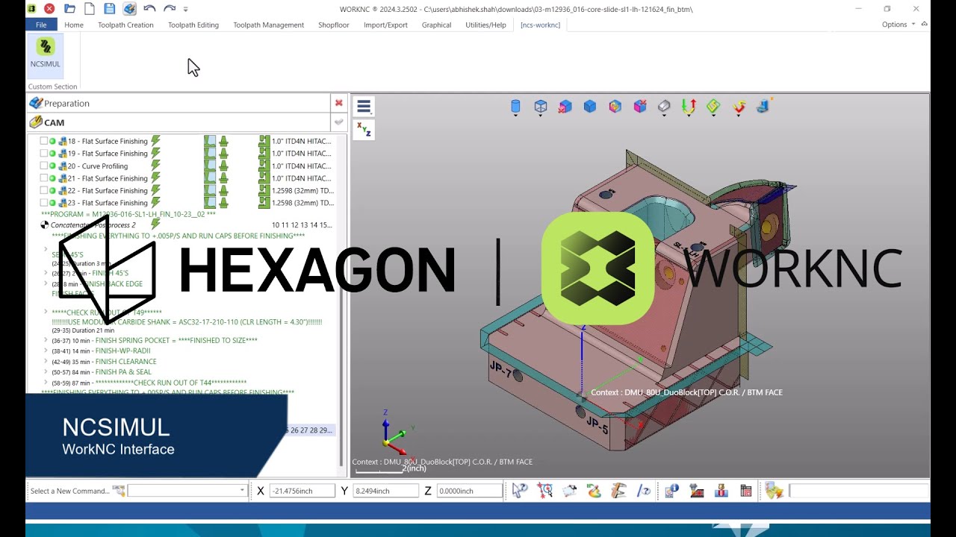Open the Utilities/Help tab
956x537 pixels.
pyautogui.click(x=485, y=25)
